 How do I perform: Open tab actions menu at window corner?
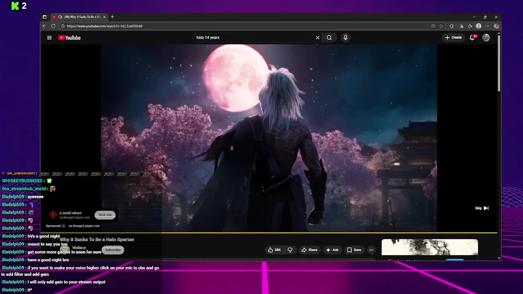[x=45, y=17]
